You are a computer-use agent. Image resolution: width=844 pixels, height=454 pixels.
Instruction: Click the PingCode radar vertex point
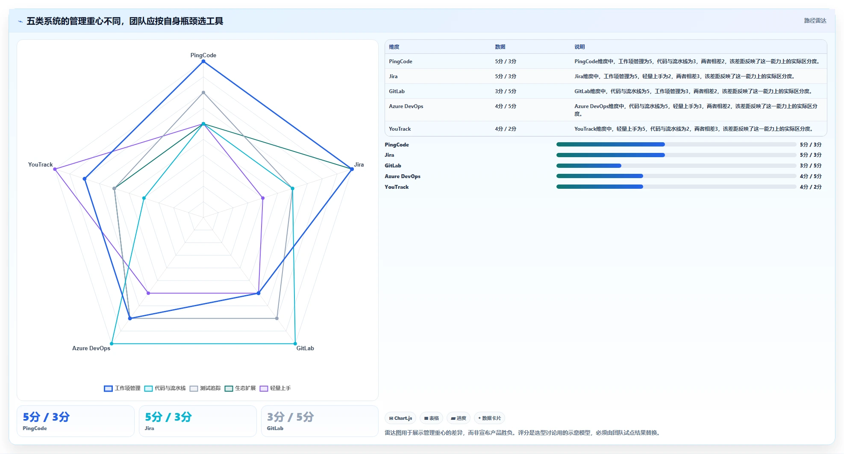(x=203, y=62)
